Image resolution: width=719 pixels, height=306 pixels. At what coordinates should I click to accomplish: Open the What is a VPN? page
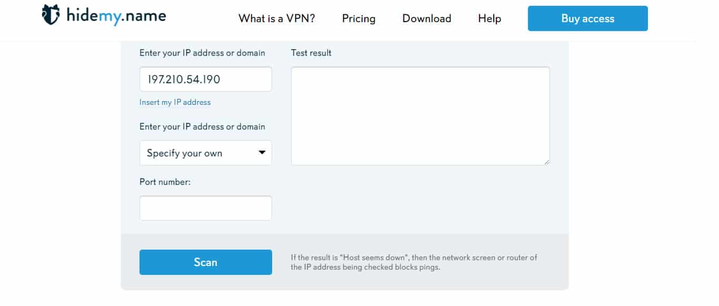(x=277, y=18)
